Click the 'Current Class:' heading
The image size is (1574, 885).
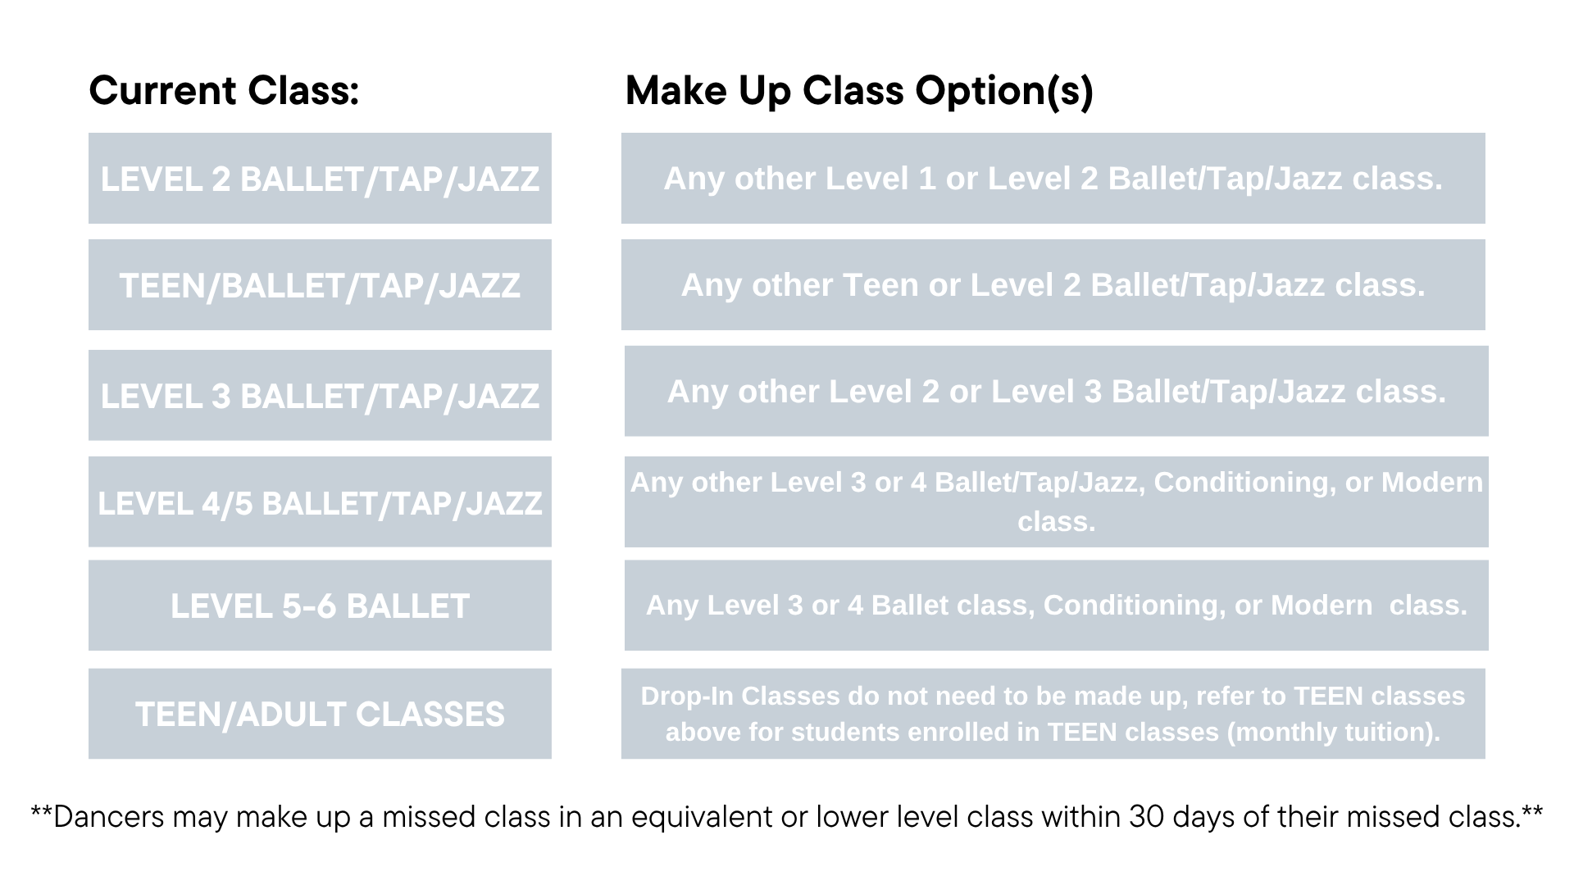click(x=224, y=90)
